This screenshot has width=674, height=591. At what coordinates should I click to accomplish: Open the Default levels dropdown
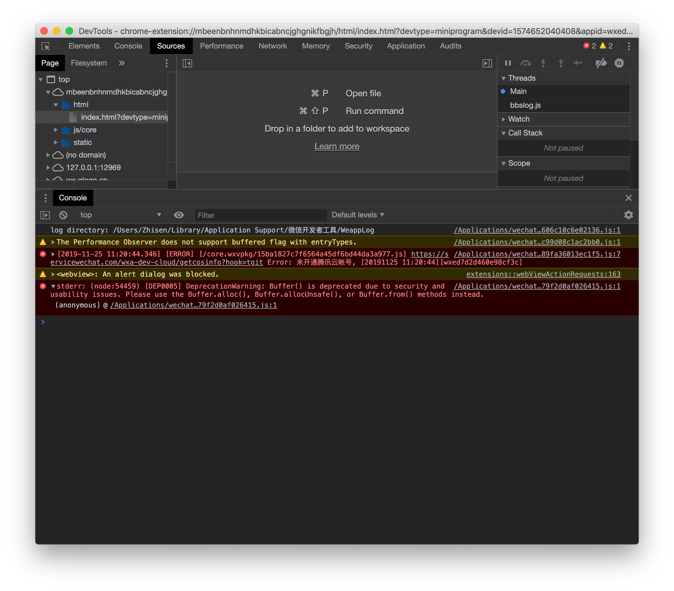tap(357, 215)
